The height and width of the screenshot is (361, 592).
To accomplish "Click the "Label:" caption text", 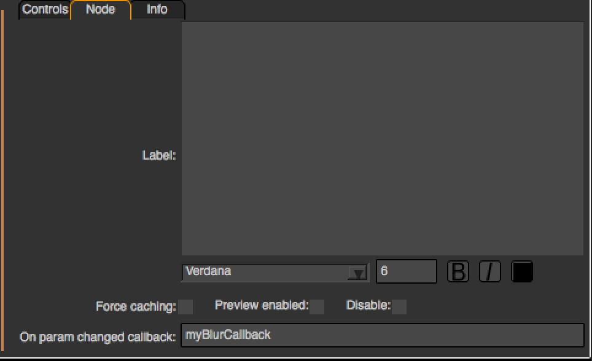I will 159,156.
